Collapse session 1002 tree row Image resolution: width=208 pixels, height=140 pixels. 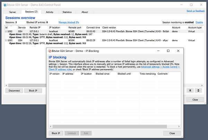pos(6,31)
